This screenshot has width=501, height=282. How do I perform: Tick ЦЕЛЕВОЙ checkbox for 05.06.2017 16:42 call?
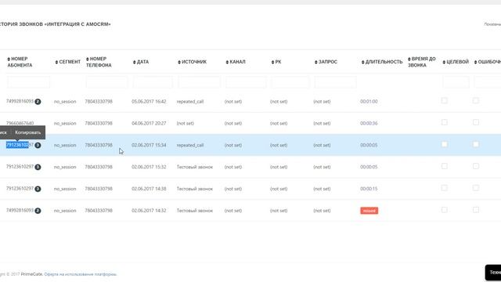point(444,100)
